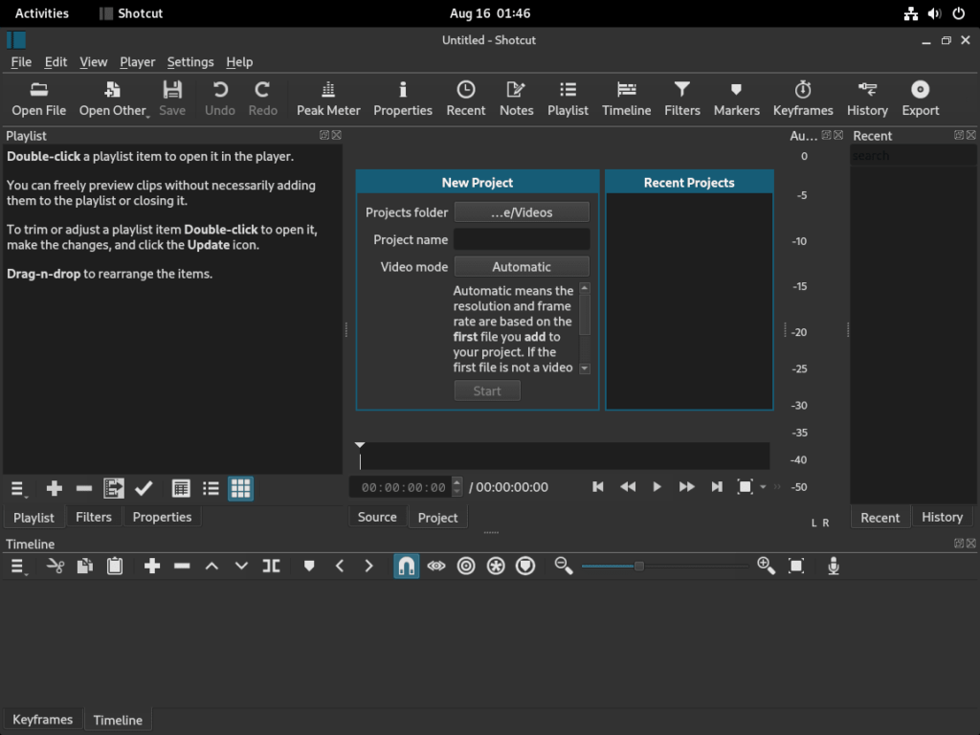Screen dimensions: 980x735
Task: Open the Settings menu
Action: [x=190, y=62]
